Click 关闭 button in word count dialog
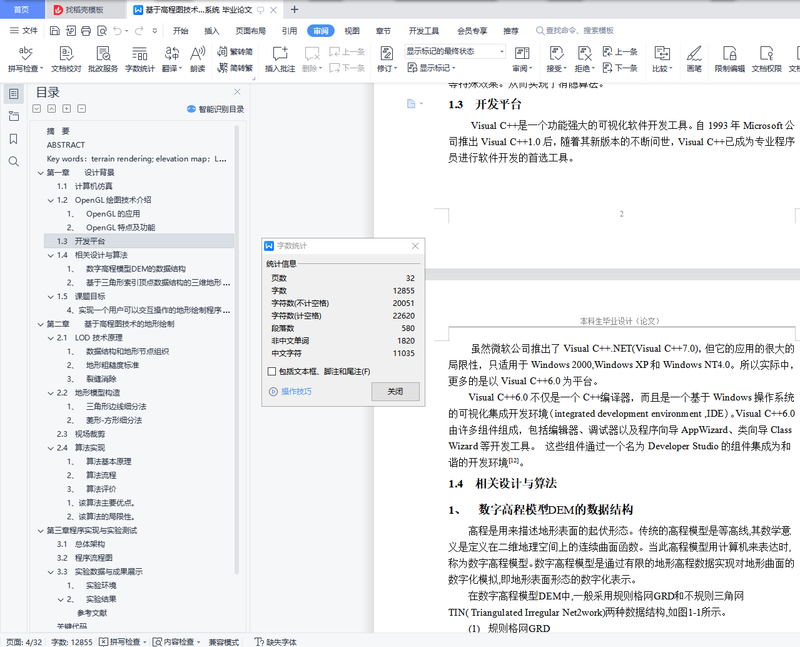 click(x=395, y=392)
